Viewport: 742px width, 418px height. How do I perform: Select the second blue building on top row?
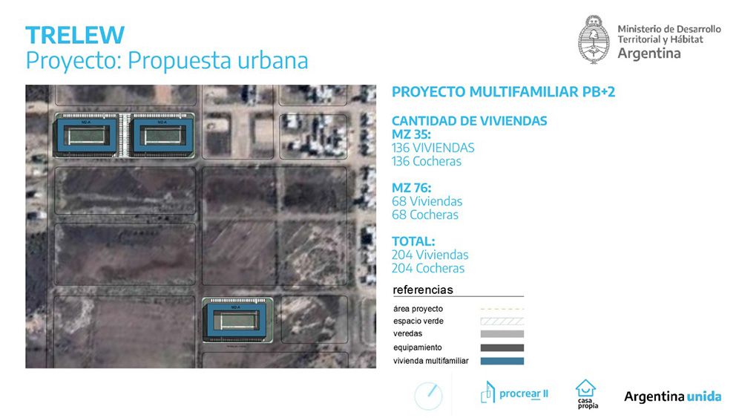pos(162,135)
